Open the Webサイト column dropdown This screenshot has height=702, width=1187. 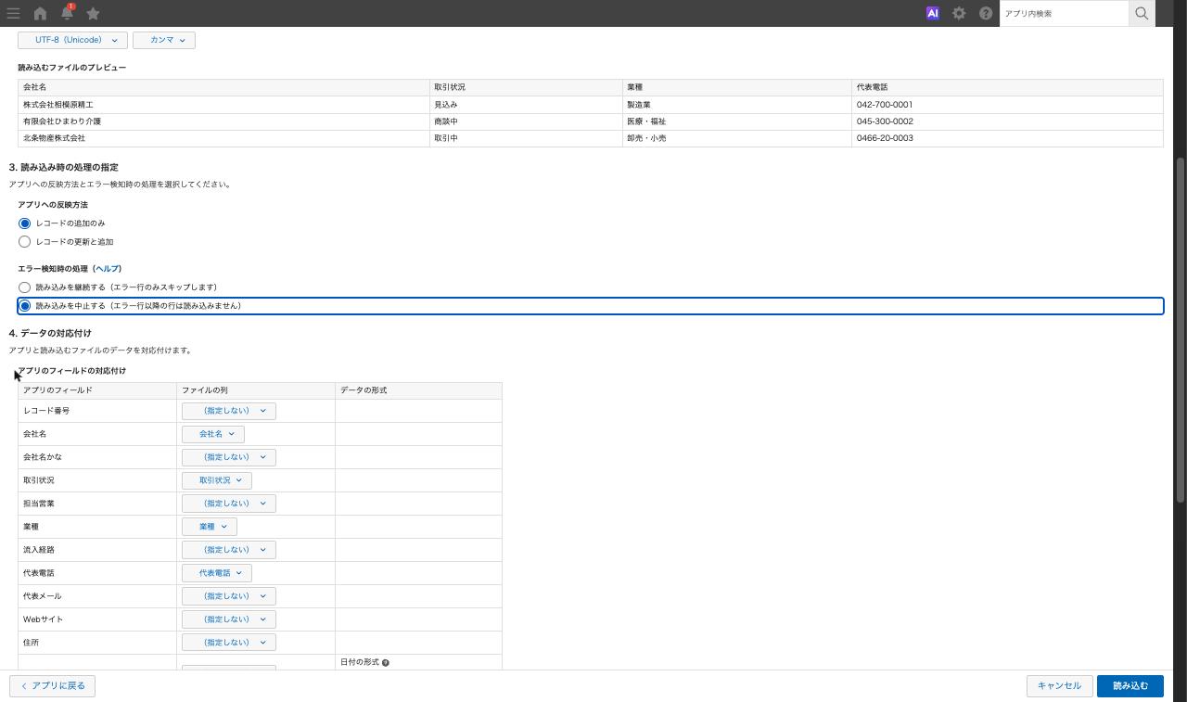coord(229,619)
